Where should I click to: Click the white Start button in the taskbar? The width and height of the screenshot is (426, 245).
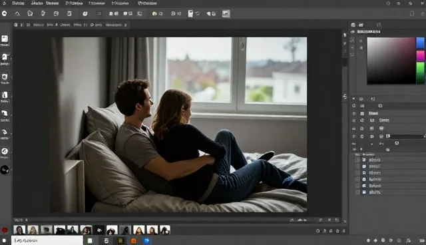(x=5, y=240)
